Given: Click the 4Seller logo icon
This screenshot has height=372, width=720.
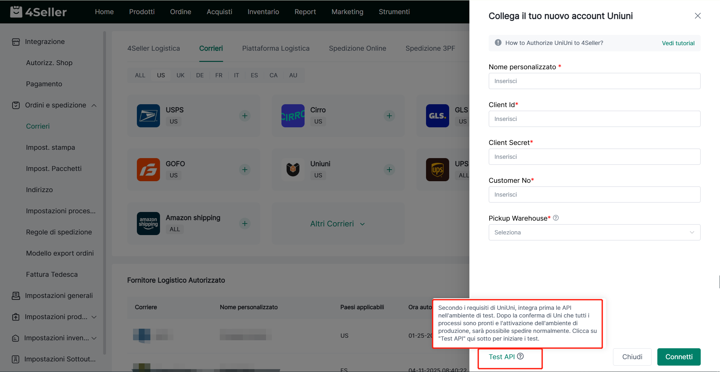Looking at the screenshot, I should point(16,12).
